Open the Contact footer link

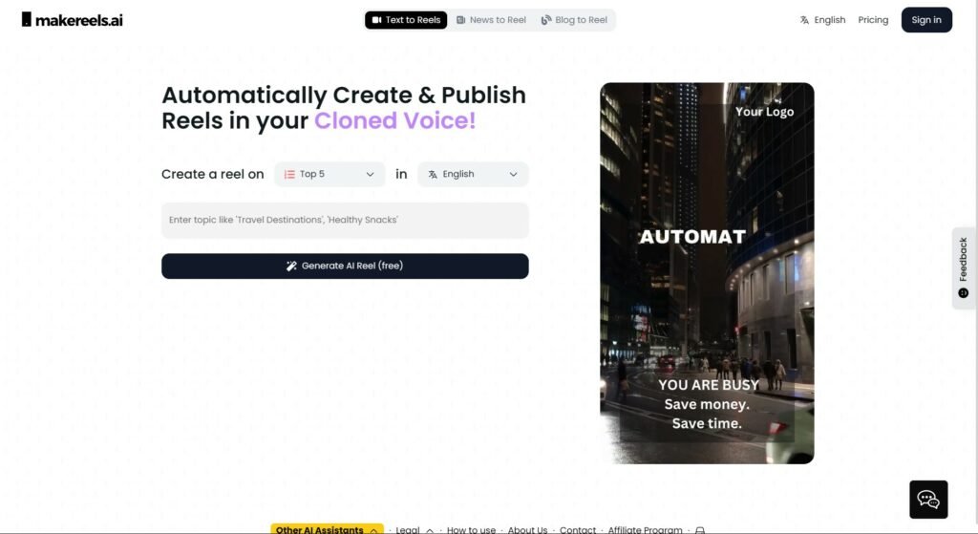(578, 529)
